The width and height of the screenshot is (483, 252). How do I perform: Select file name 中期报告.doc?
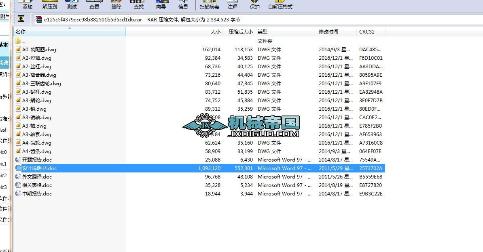tap(37, 193)
